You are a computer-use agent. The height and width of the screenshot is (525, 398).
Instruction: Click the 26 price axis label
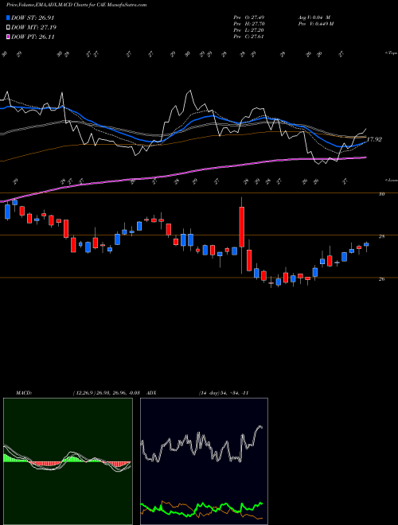click(381, 279)
